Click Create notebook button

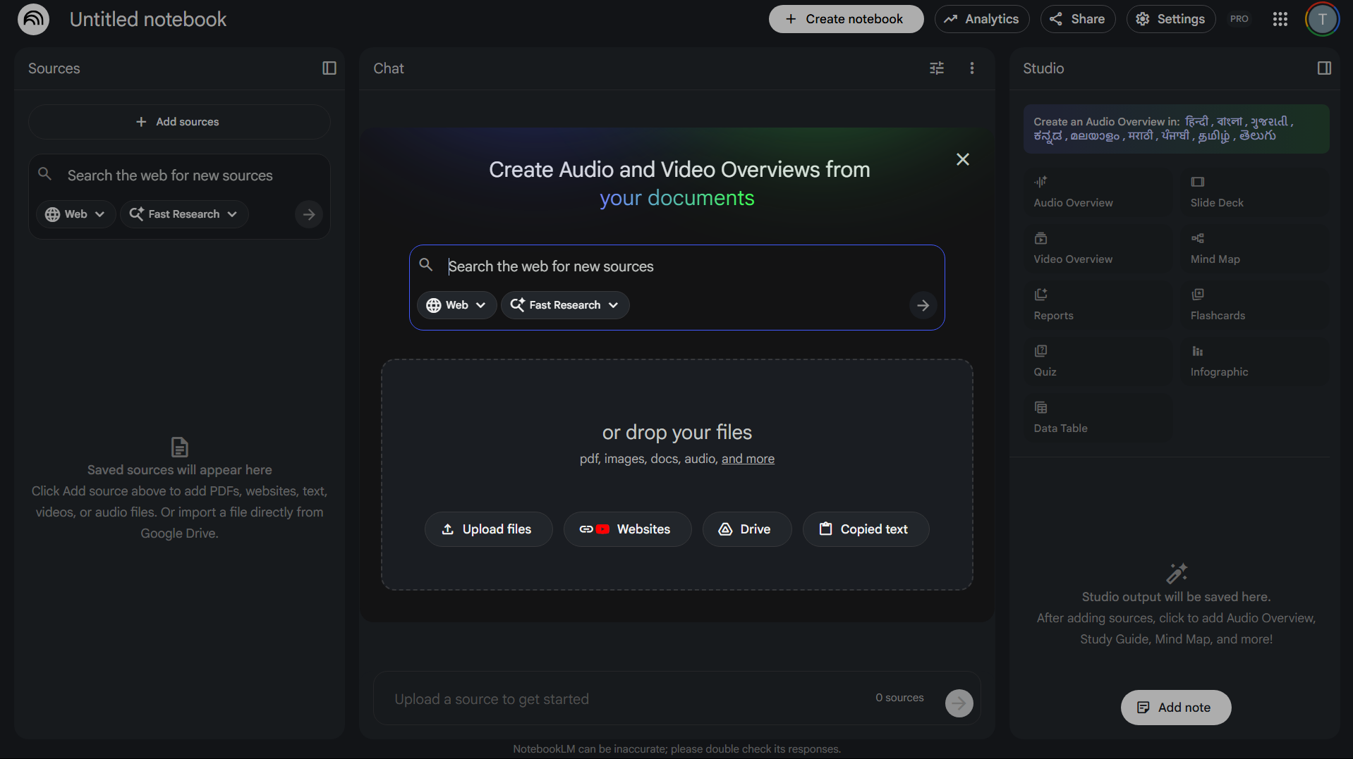pos(846,19)
